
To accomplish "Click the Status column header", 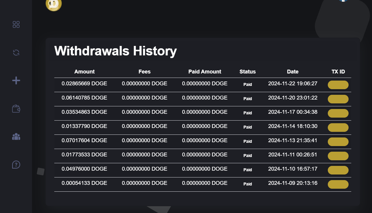I will coord(248,72).
